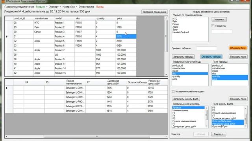Click the price cell 101,0000

coord(126,64)
